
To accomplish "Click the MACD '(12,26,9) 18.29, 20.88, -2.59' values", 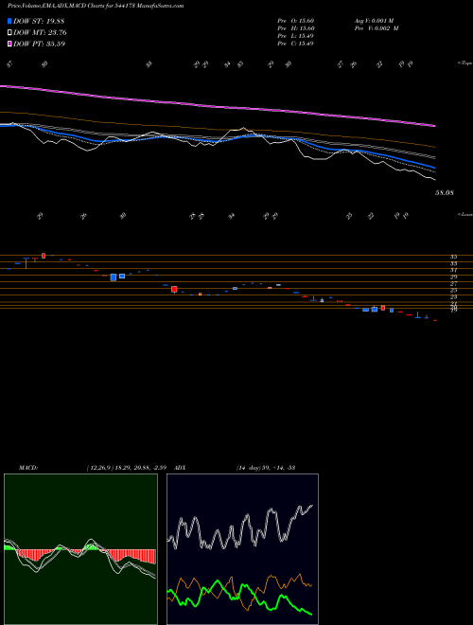I will click(x=129, y=468).
